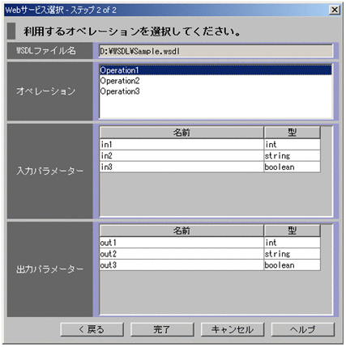Click the 名前 header of output parameters
This screenshot has height=347, width=346.
pos(182,231)
